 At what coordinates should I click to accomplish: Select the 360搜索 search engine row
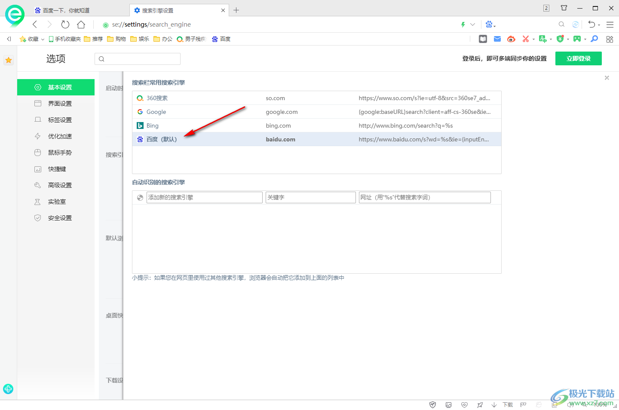pos(317,98)
